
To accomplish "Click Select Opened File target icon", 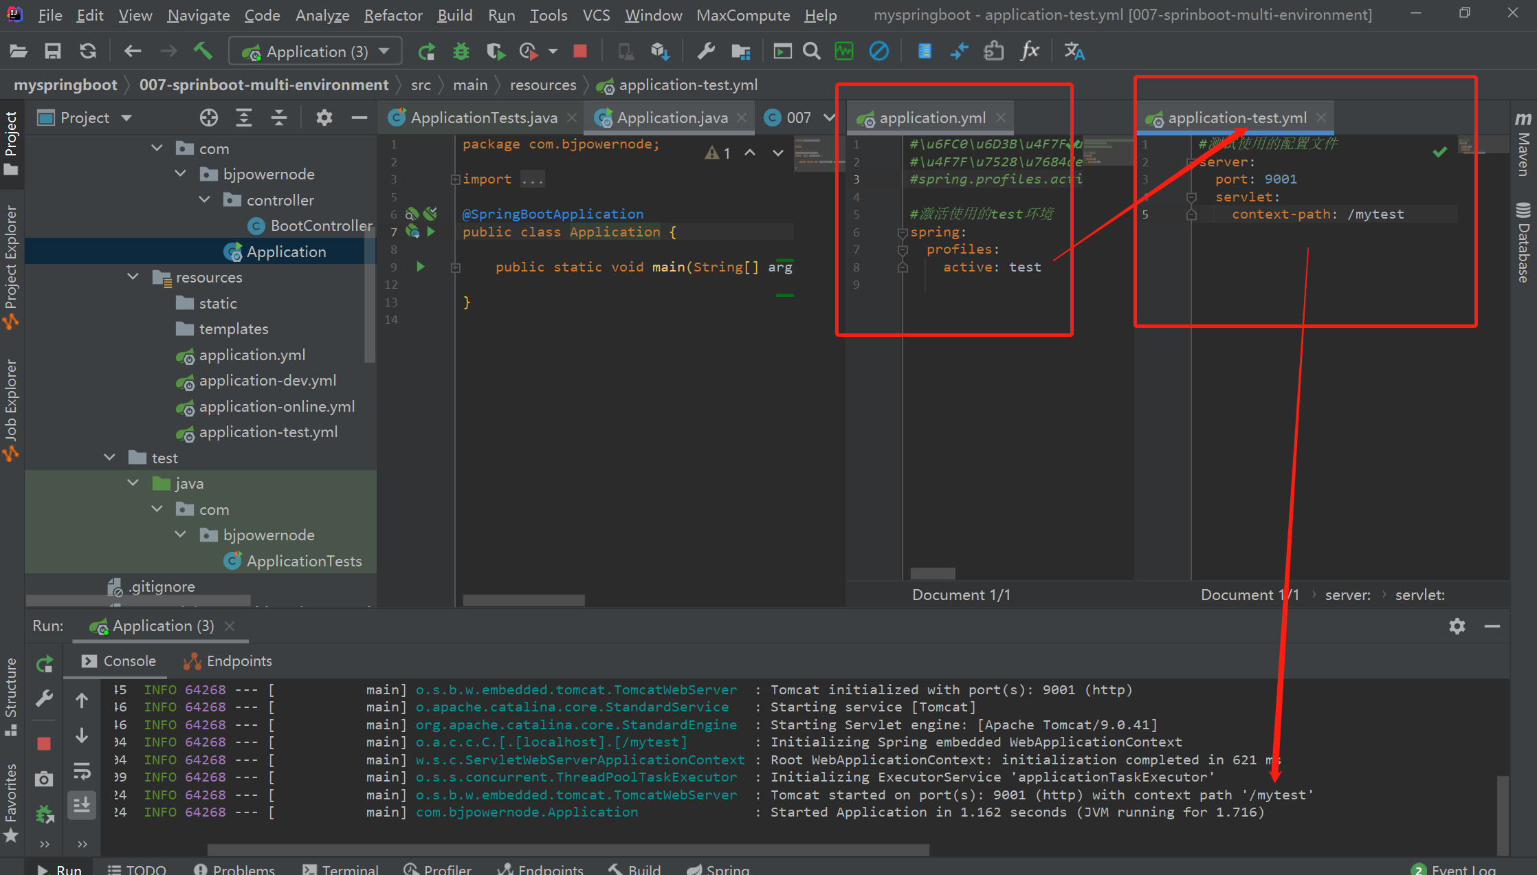I will coord(209,118).
